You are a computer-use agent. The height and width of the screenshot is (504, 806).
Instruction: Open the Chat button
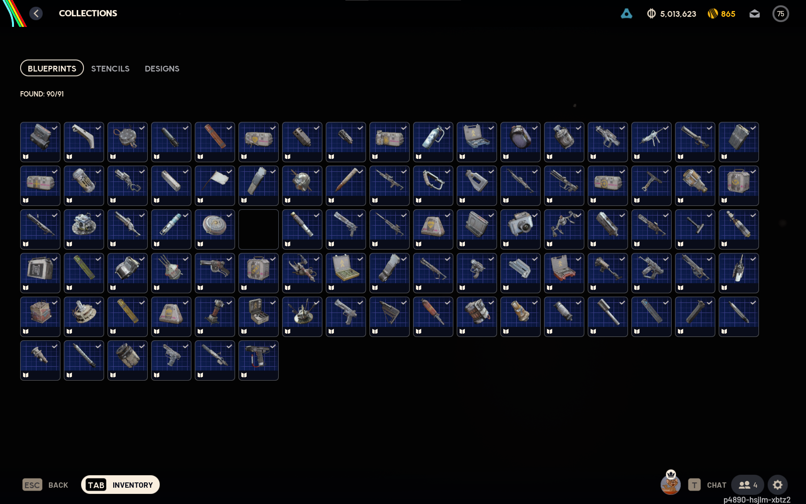tap(707, 485)
